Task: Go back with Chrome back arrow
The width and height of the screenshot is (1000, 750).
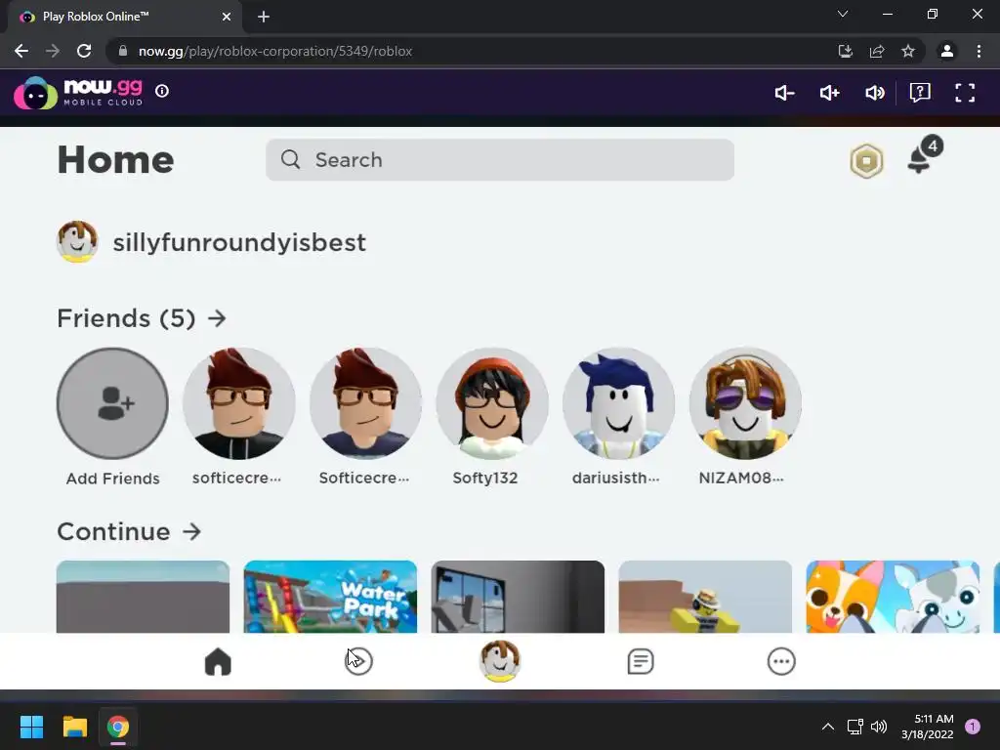Action: click(x=21, y=51)
